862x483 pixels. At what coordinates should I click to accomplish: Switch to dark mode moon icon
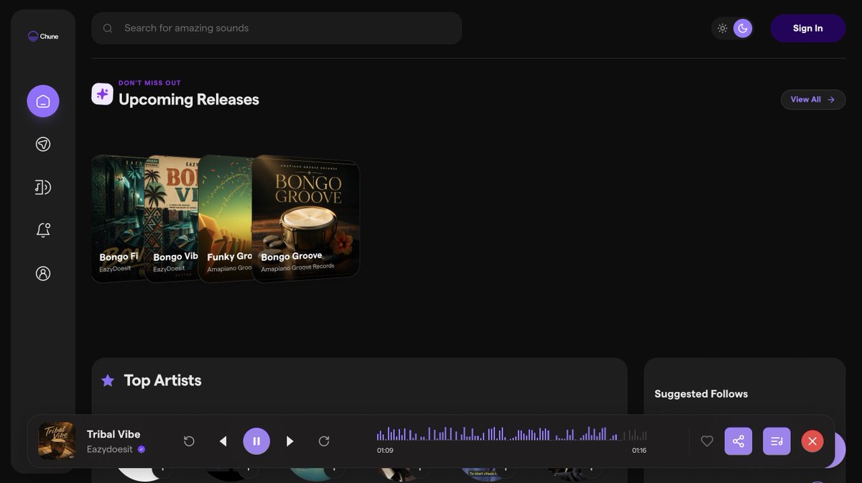click(743, 29)
